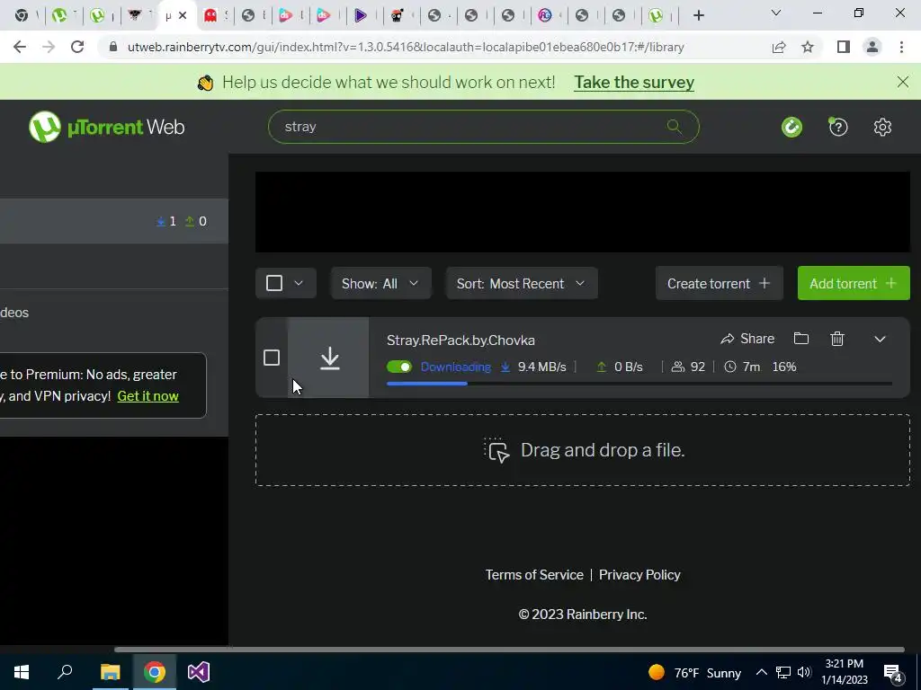921x690 pixels.
Task: Reload the page with refresh icon
Action: tap(77, 47)
